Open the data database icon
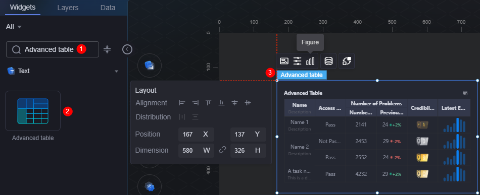 pos(328,61)
